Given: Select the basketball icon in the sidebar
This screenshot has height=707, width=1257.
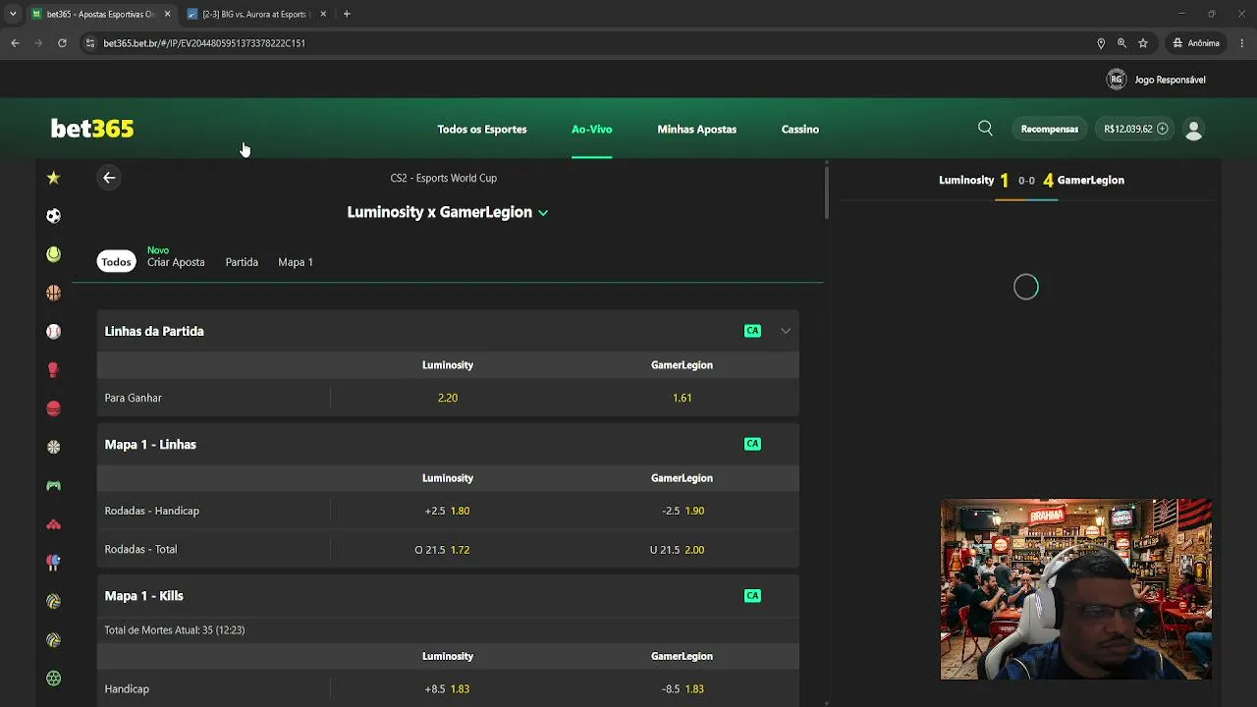Looking at the screenshot, I should click(53, 293).
